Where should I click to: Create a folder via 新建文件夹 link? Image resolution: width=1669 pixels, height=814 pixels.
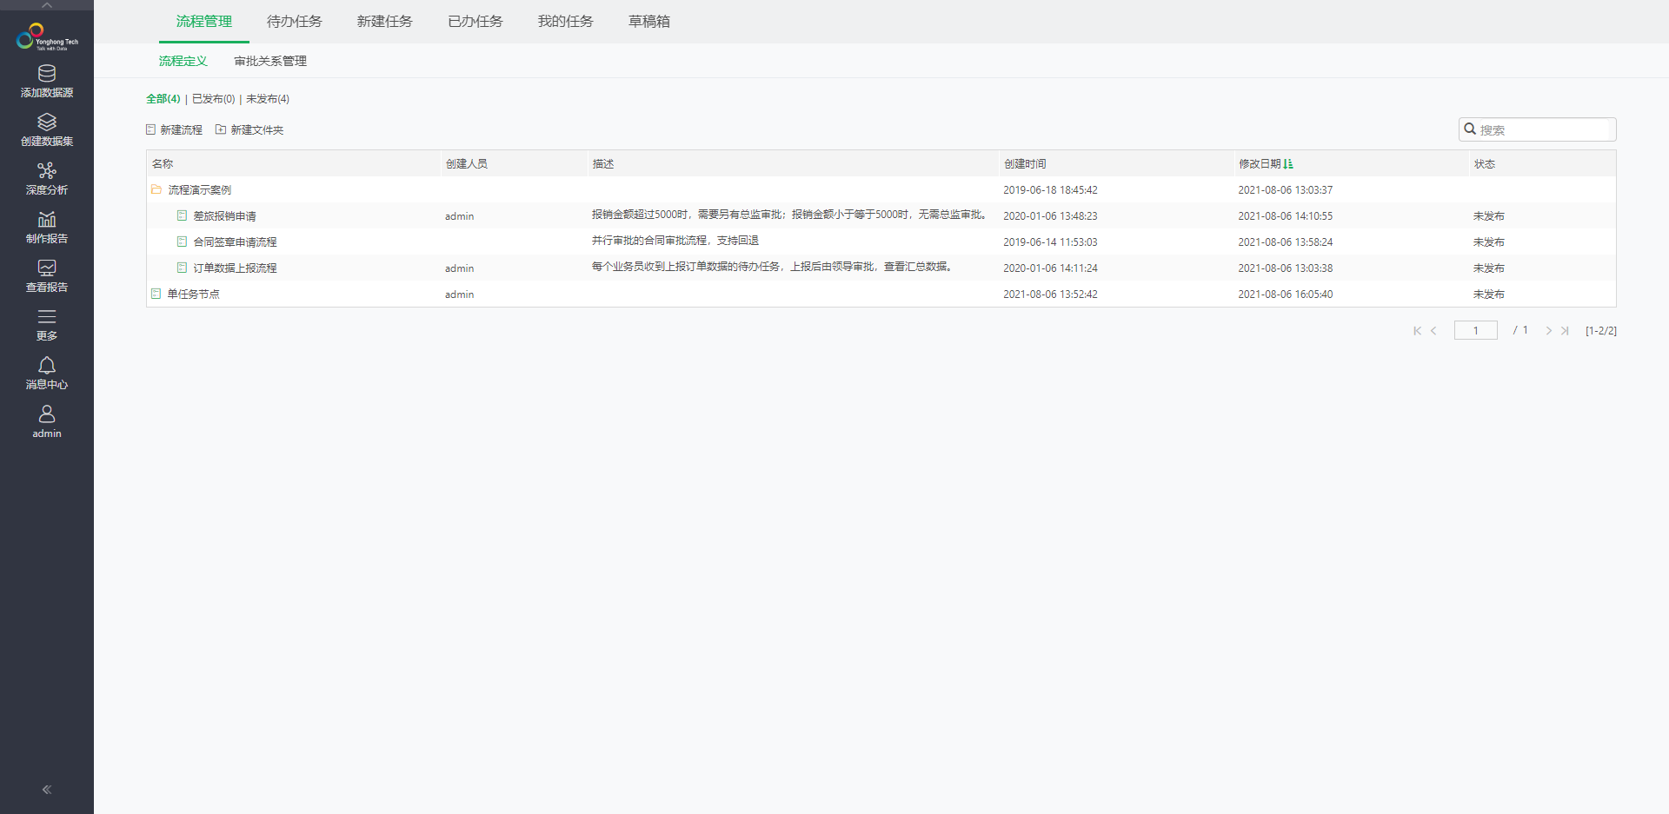pos(256,129)
